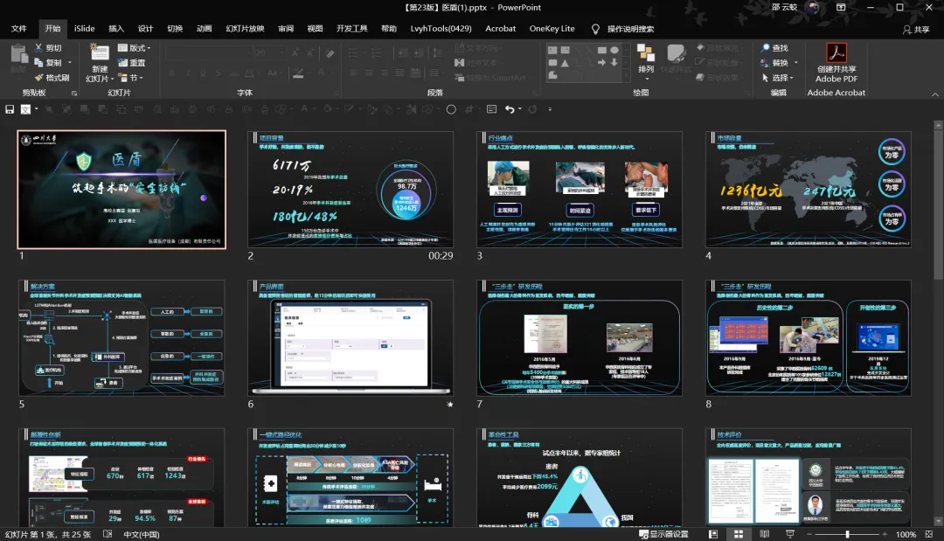Click the Undo arrow in quick access toolbar
The width and height of the screenshot is (944, 541).
click(510, 109)
